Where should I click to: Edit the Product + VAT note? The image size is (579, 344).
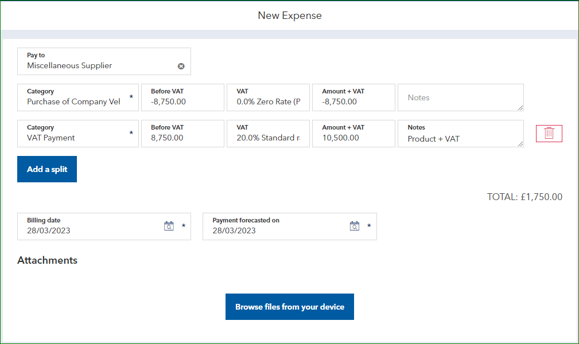(x=460, y=138)
